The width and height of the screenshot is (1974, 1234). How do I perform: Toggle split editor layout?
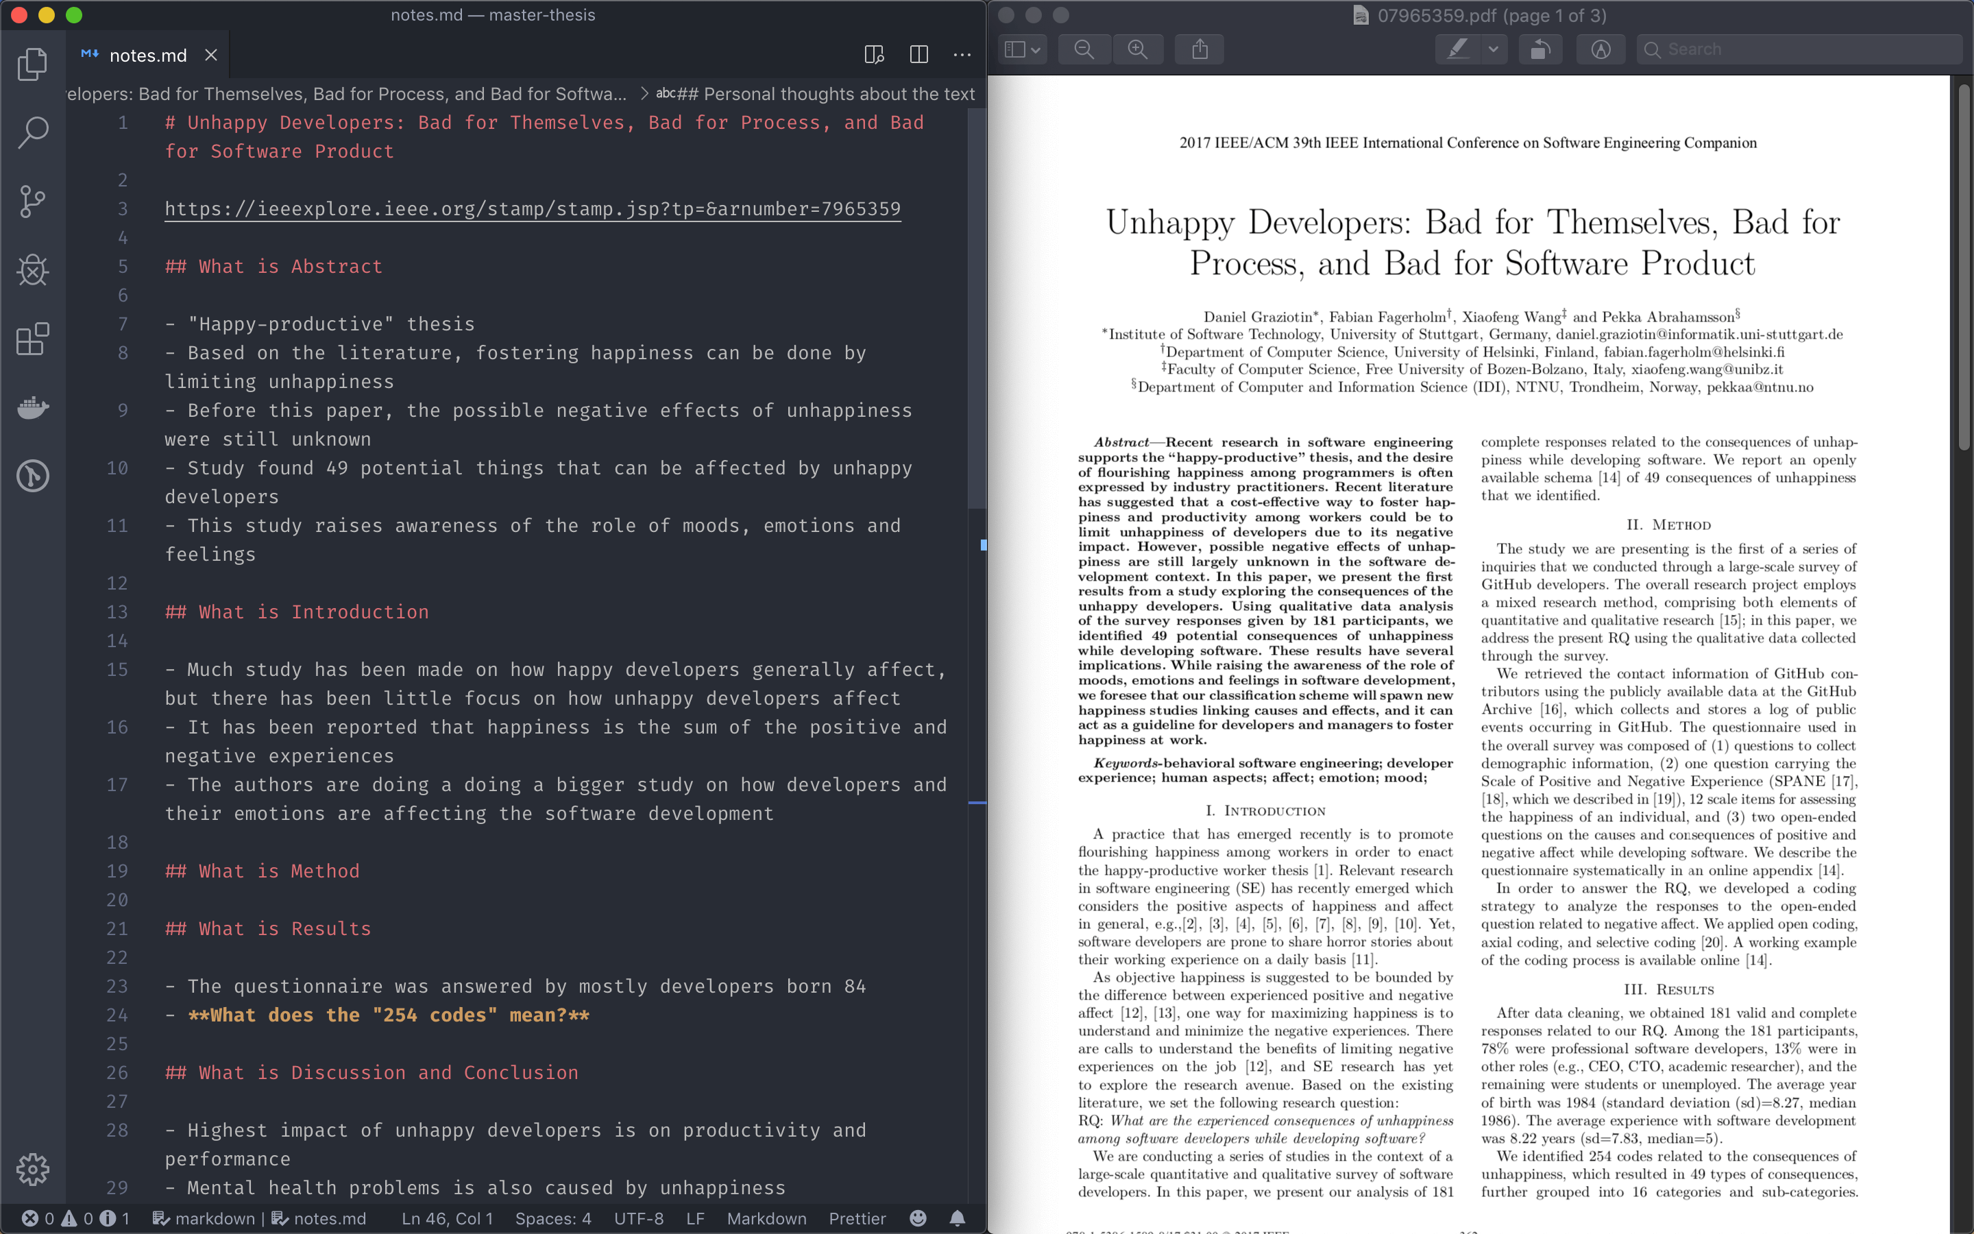coord(919,55)
